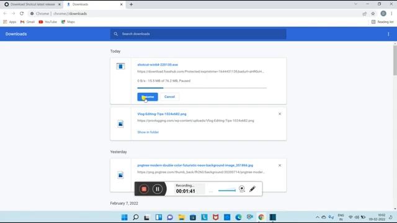Image resolution: width=397 pixels, height=223 pixels.
Task: Open Apps bookmark shortcut
Action: click(10, 22)
